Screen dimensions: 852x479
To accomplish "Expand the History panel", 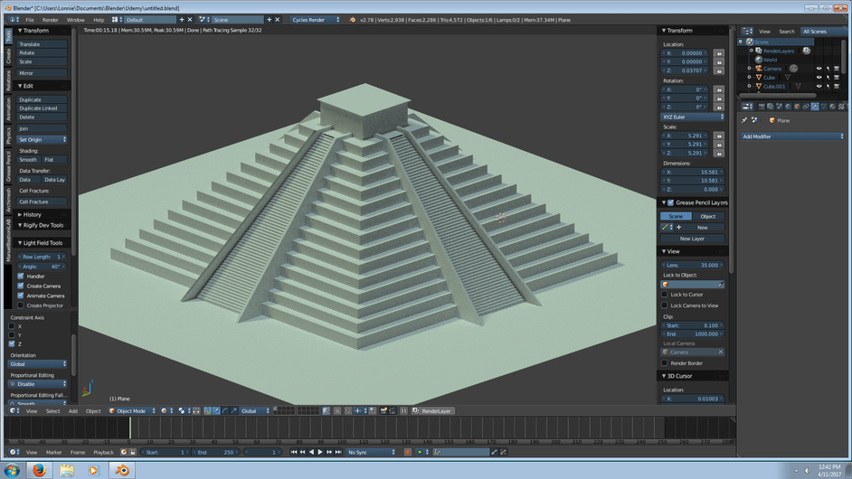I will pos(33,214).
